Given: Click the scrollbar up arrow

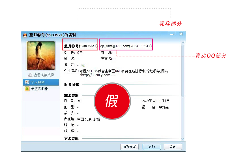Looking at the screenshot, I should [183, 43].
